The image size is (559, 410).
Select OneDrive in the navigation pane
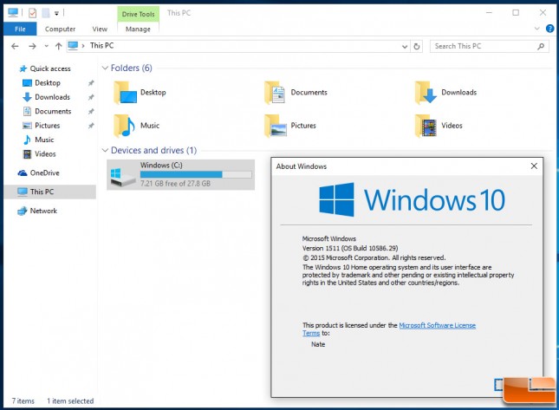(x=44, y=172)
